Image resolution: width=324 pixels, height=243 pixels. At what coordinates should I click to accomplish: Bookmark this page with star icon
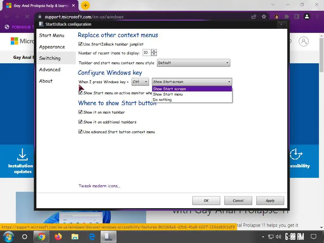tap(264, 16)
